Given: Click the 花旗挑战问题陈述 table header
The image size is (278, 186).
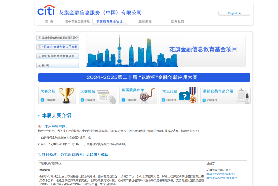Looking at the screenshot, I should (50, 164).
